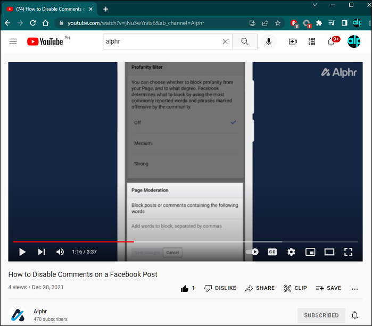
Task: Close the YouTube browser tab
Action: pos(90,9)
